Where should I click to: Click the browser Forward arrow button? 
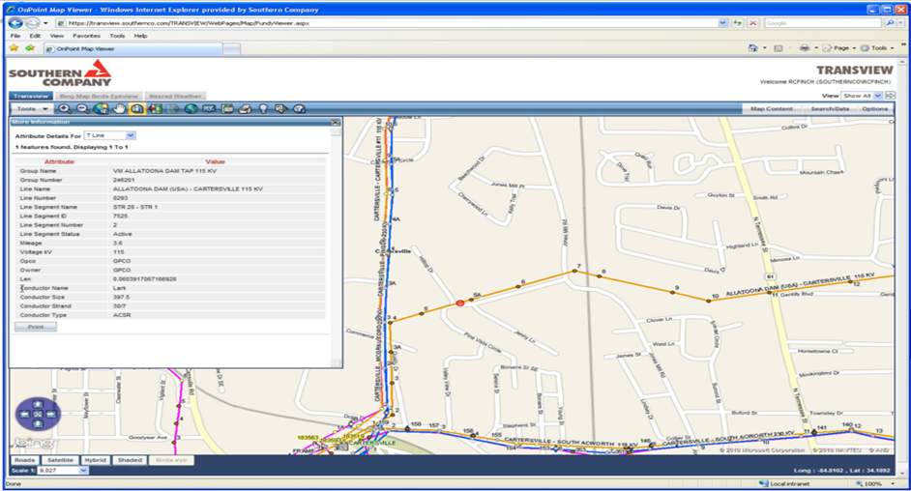click(32, 23)
